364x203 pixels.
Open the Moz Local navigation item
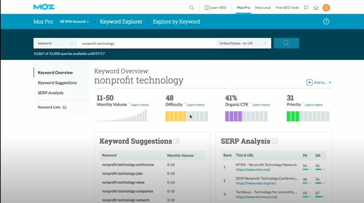coord(263,8)
